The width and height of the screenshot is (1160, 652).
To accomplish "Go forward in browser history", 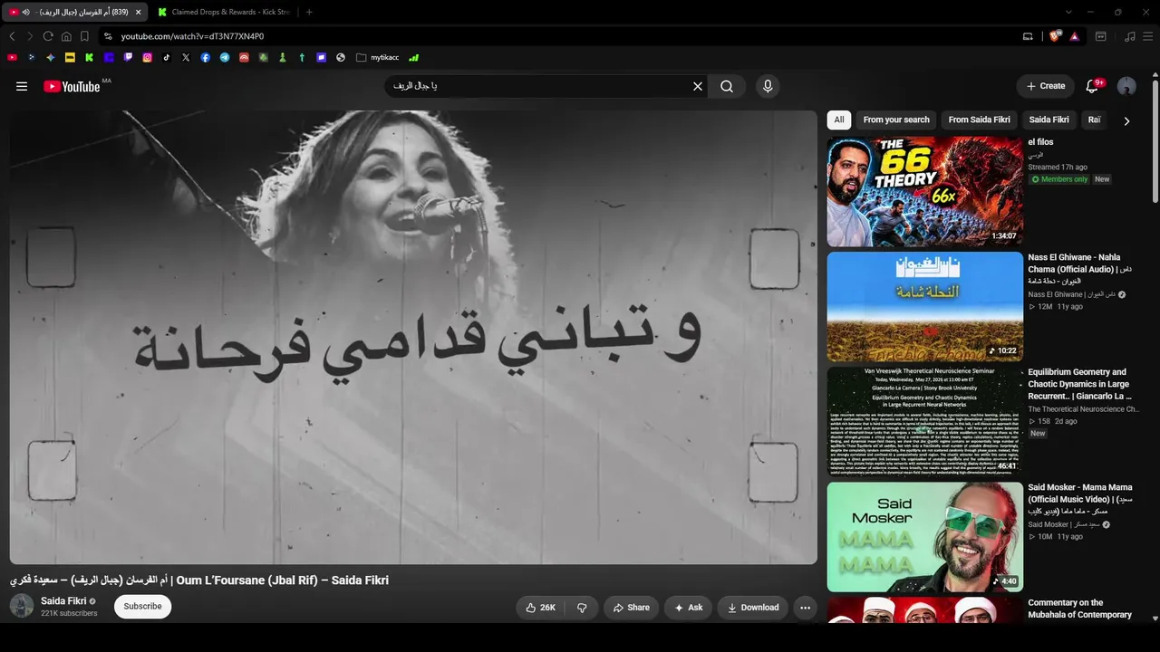I will click(x=30, y=36).
